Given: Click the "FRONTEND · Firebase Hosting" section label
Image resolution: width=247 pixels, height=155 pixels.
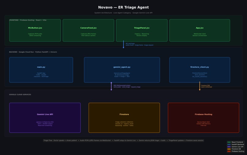Looking at the screenshot, I should tap(28, 20).
